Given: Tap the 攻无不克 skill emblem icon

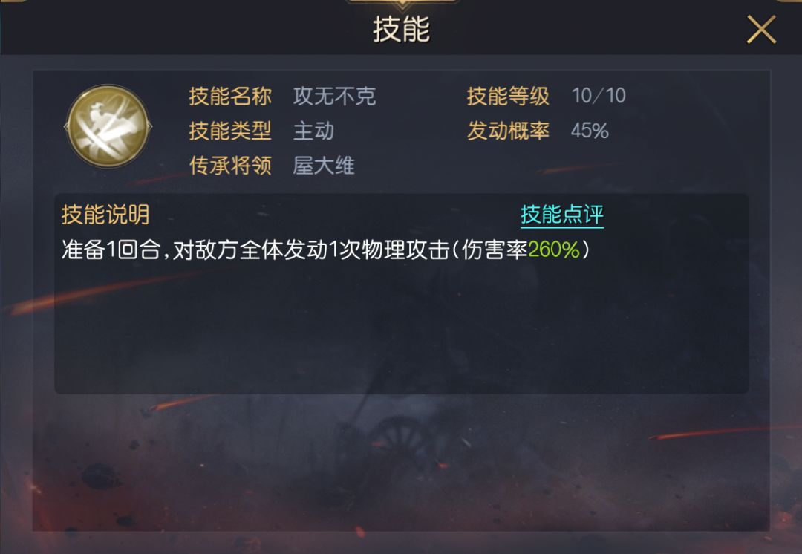Looking at the screenshot, I should point(108,126).
